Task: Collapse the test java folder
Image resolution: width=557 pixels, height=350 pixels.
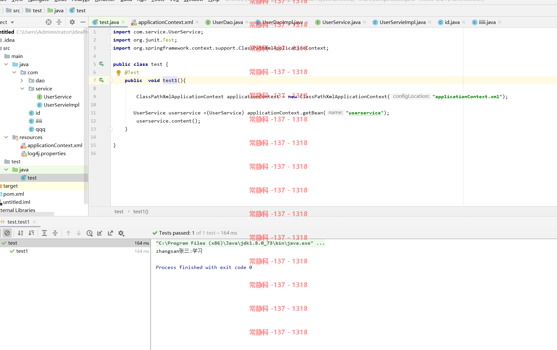Action: 6,169
